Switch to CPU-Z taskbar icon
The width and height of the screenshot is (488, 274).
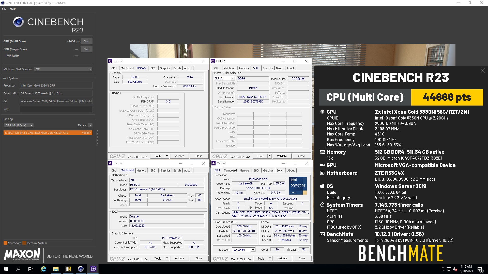click(x=93, y=269)
